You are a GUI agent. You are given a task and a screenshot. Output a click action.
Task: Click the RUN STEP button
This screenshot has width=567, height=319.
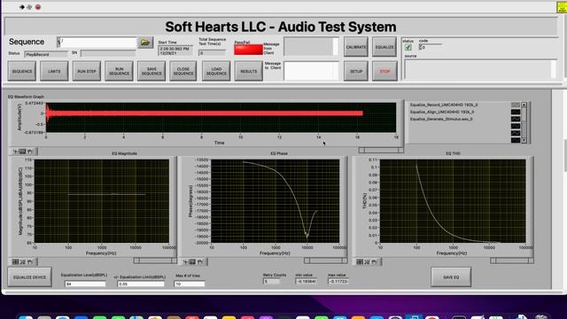click(x=87, y=71)
